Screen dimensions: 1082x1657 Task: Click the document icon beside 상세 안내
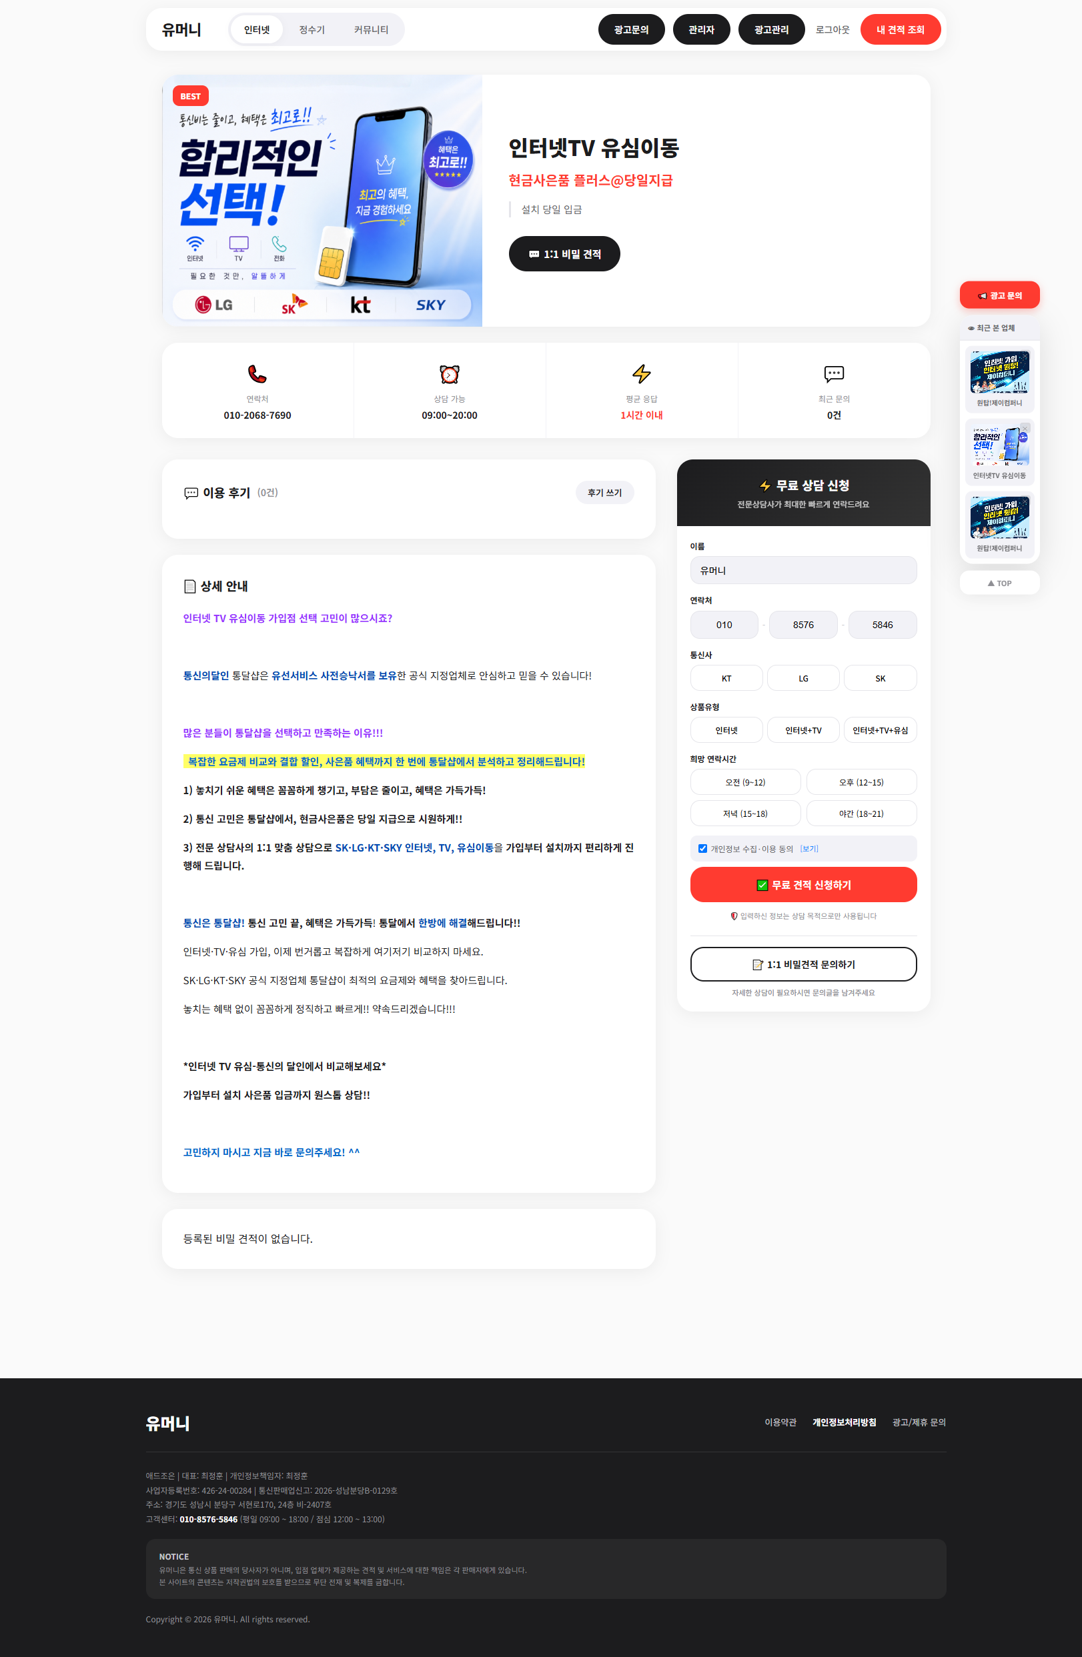pyautogui.click(x=189, y=586)
